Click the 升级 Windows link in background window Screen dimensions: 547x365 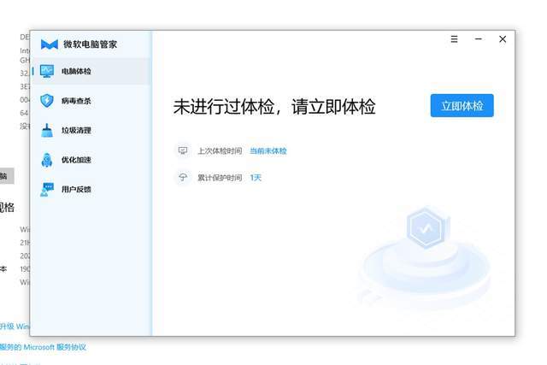(x=15, y=327)
